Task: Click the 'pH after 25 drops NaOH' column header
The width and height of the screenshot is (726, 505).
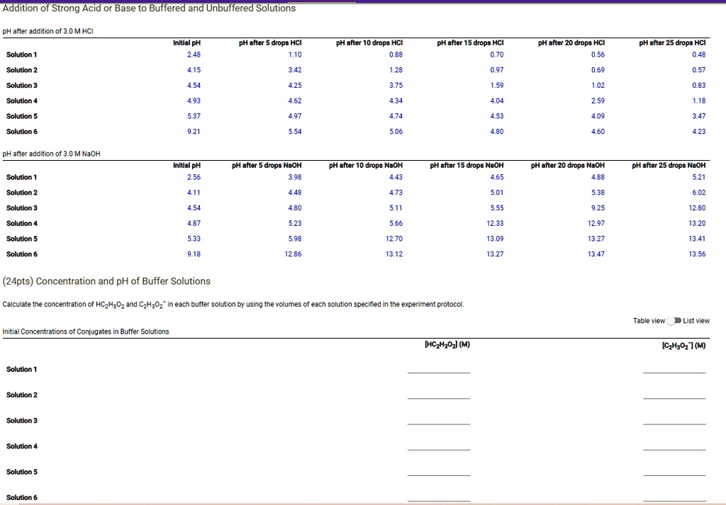Action: pos(669,165)
